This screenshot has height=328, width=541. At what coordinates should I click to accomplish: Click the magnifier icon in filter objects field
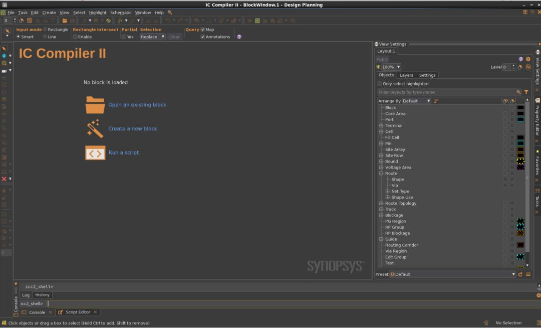(518, 92)
